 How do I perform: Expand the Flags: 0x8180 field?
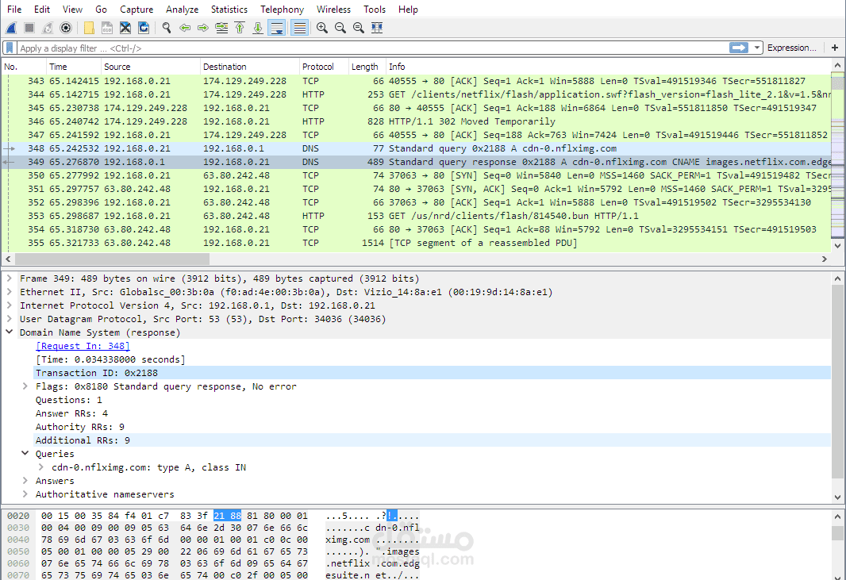coord(25,386)
